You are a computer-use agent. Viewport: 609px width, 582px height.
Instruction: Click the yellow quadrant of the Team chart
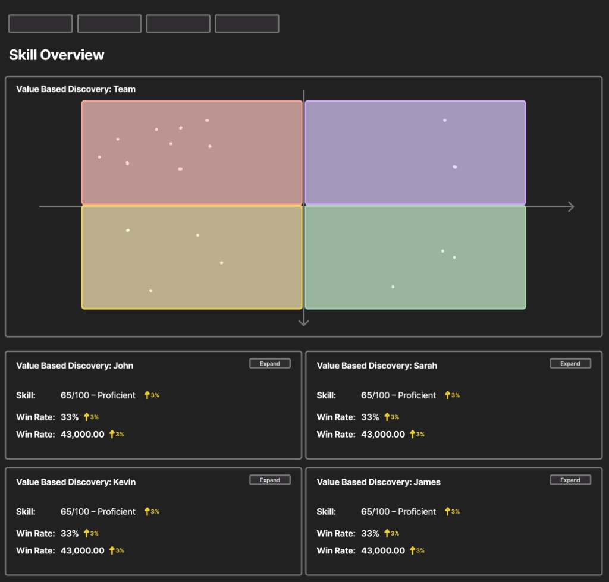tap(192, 257)
